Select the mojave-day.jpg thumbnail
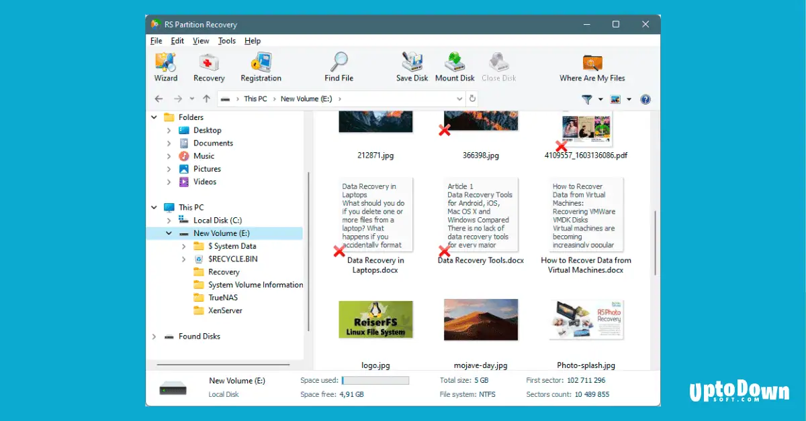This screenshot has height=421, width=806. (x=480, y=320)
